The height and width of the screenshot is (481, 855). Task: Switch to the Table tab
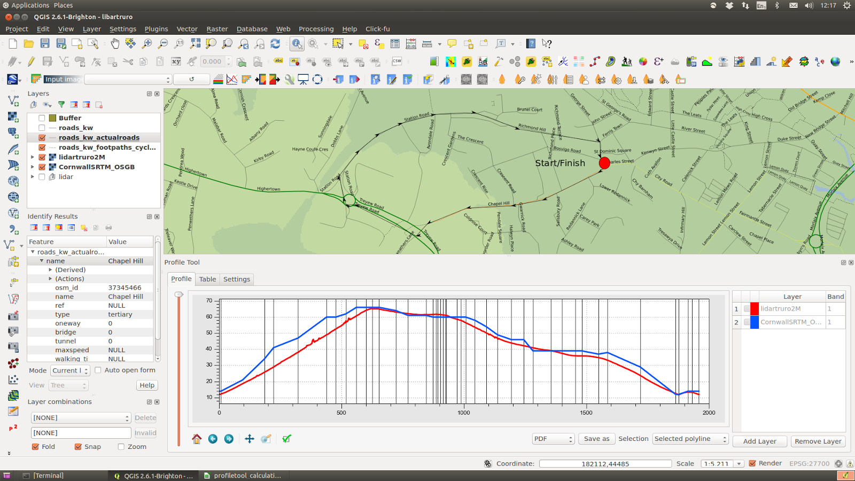[207, 279]
